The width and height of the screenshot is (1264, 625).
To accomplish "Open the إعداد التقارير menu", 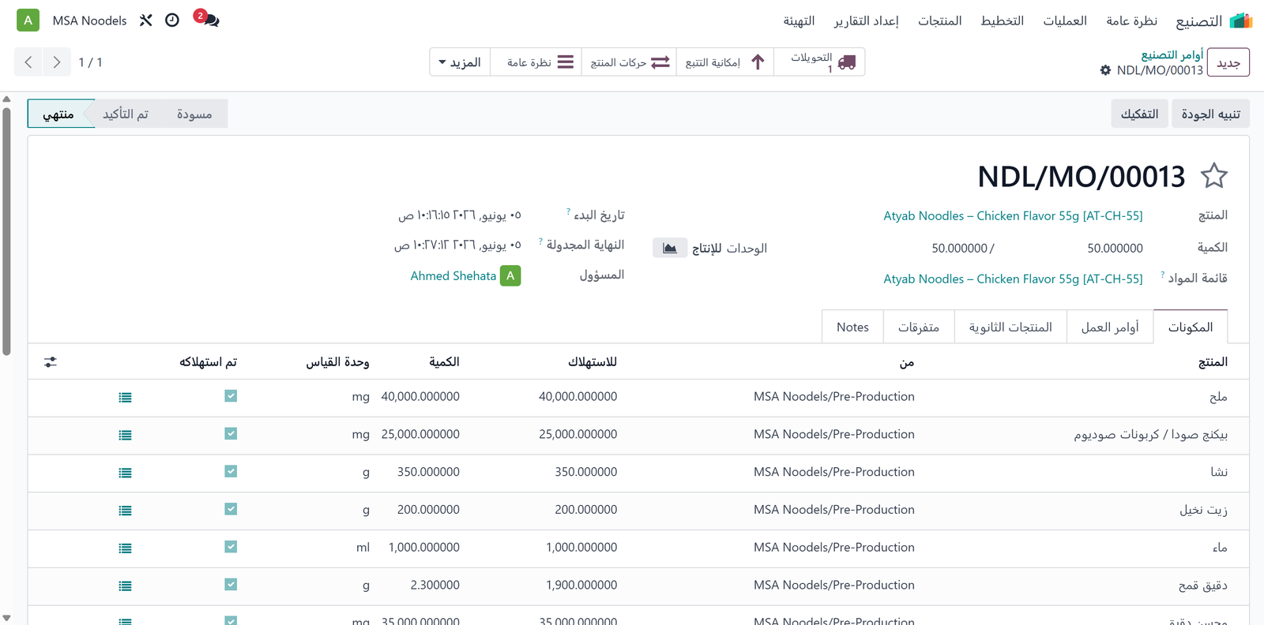I will (866, 21).
